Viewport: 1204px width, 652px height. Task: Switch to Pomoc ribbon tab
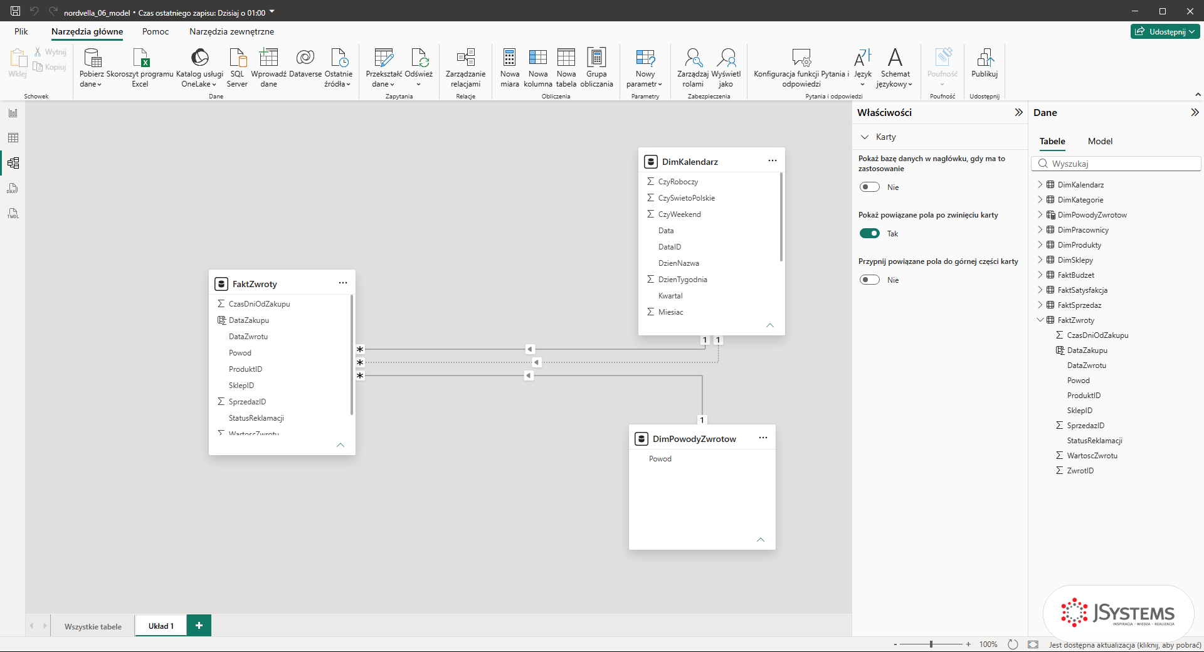tap(156, 31)
